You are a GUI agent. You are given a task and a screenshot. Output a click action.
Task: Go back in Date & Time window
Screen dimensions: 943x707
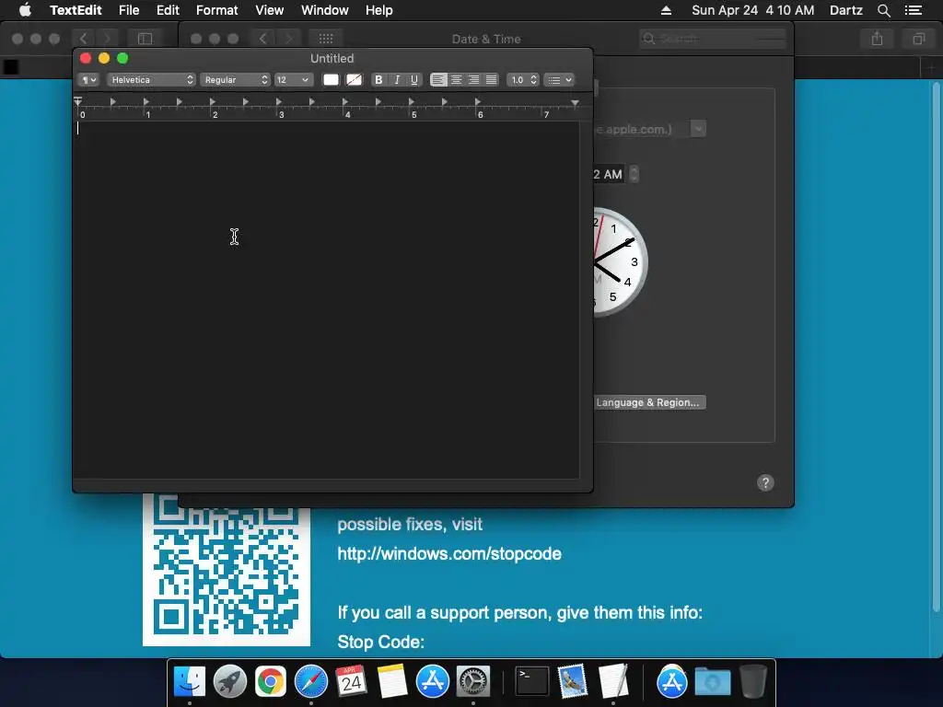(x=262, y=39)
